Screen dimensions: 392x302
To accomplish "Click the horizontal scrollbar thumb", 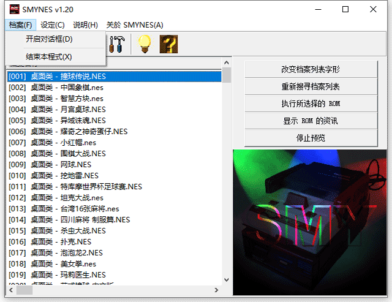I will pyautogui.click(x=24, y=290).
